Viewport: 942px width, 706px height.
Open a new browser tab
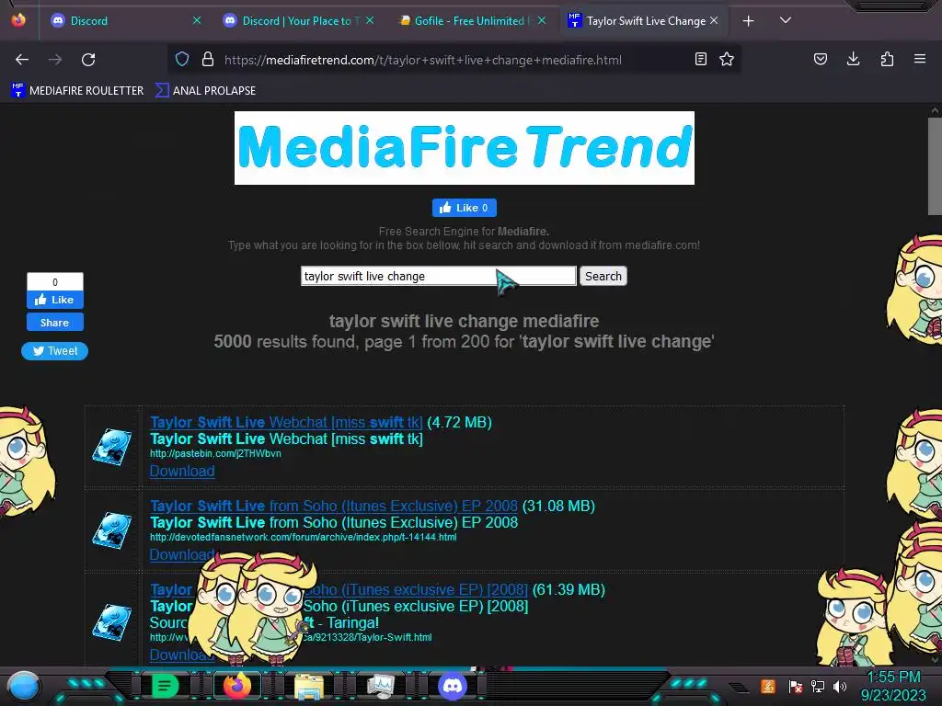[748, 21]
